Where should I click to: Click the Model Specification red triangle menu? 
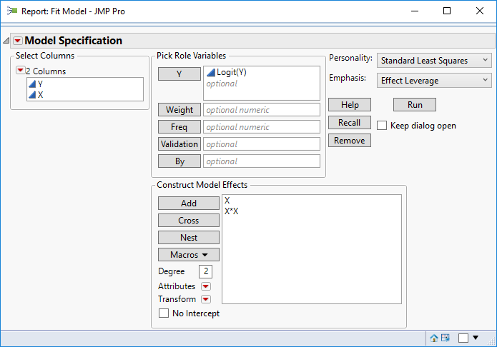pos(18,41)
